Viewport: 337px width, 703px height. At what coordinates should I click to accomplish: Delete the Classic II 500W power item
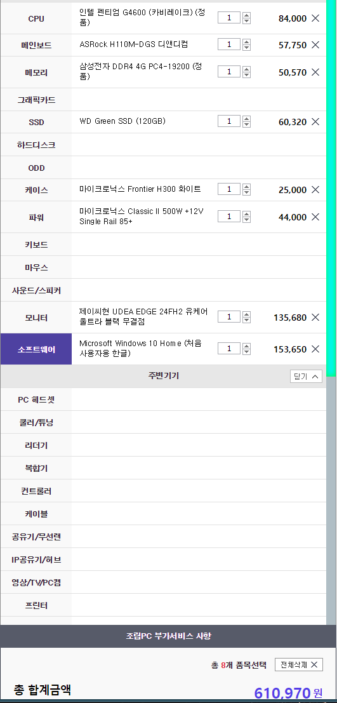315,217
